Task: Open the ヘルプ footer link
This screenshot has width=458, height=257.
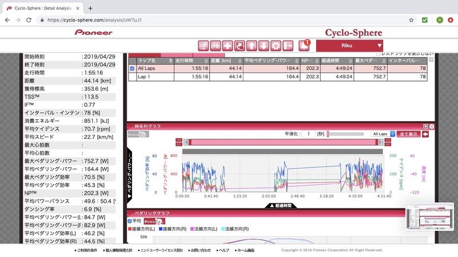Action: (x=224, y=250)
